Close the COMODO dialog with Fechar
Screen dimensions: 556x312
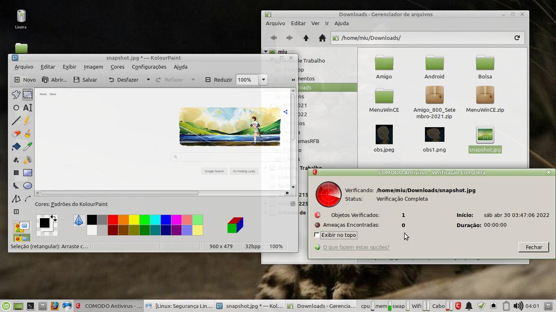coord(534,247)
